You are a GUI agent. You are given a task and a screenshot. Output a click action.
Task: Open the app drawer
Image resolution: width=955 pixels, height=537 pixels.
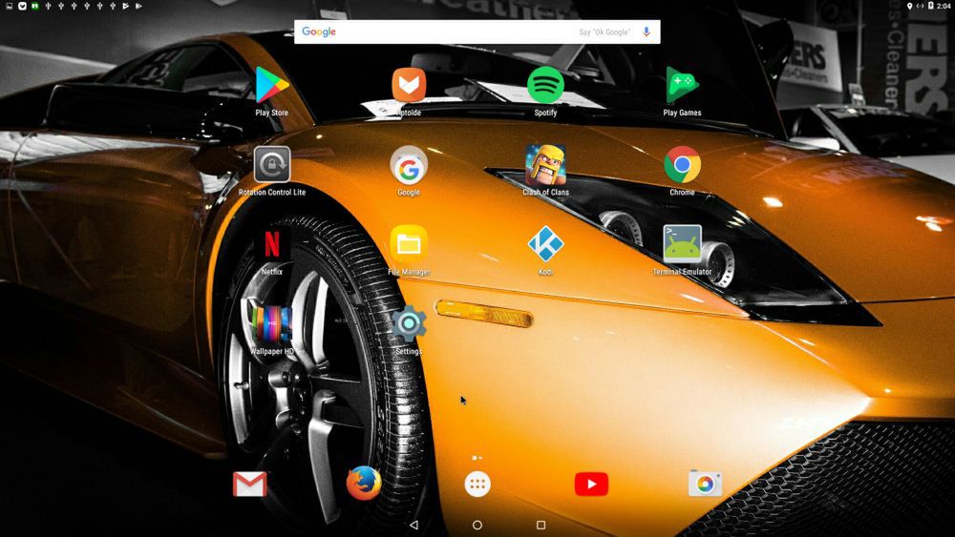tap(477, 485)
